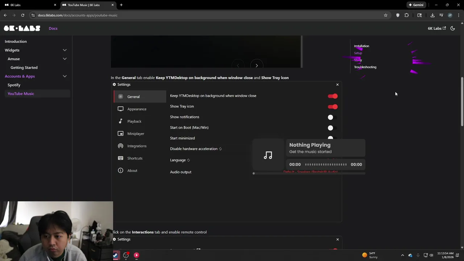Image resolution: width=464 pixels, height=261 pixels.
Task: Open the volume speaker tray icon
Action: tap(431, 255)
